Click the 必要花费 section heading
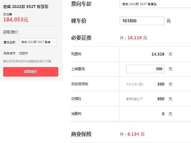Viewport: 191px width, 143px height. tap(81, 38)
